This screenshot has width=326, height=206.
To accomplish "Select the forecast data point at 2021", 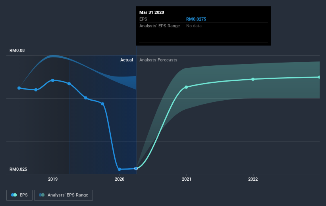I will (x=186, y=87).
